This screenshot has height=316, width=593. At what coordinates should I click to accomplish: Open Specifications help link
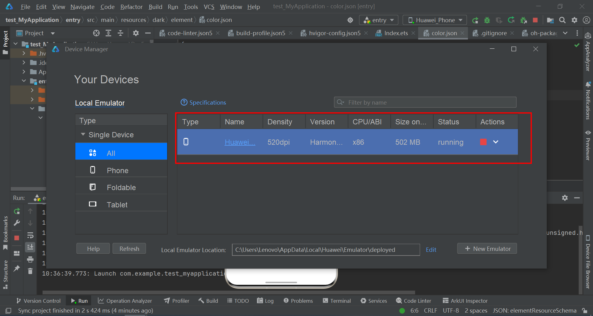click(x=203, y=102)
